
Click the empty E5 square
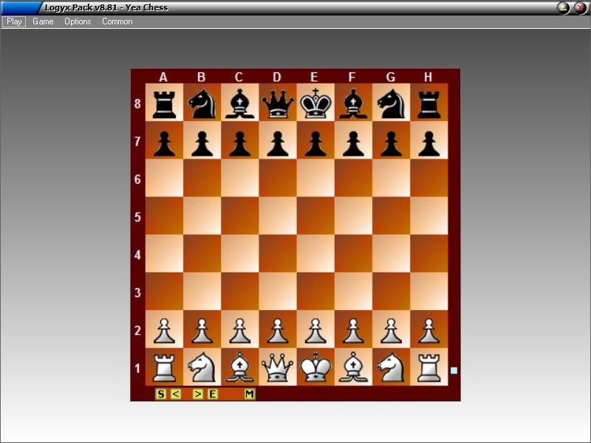[x=315, y=216]
